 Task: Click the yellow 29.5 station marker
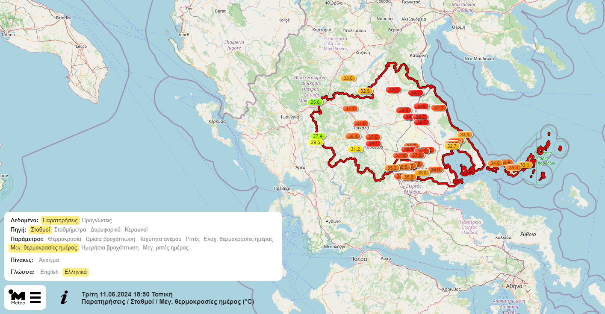tap(316, 143)
